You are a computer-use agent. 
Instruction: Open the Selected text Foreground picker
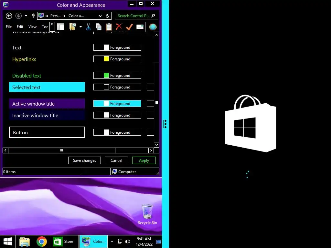(x=117, y=87)
